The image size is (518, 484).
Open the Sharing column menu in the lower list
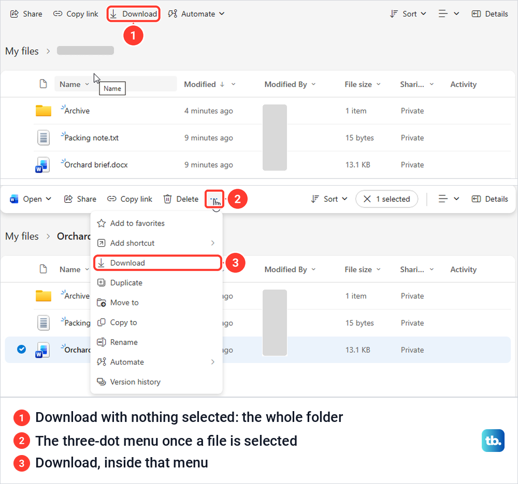tap(417, 270)
